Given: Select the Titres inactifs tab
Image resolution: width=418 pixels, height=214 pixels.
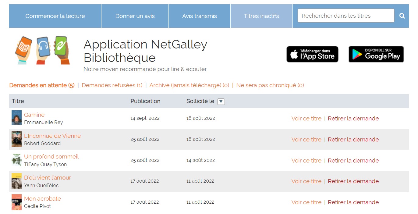Looking at the screenshot, I should (x=261, y=16).
